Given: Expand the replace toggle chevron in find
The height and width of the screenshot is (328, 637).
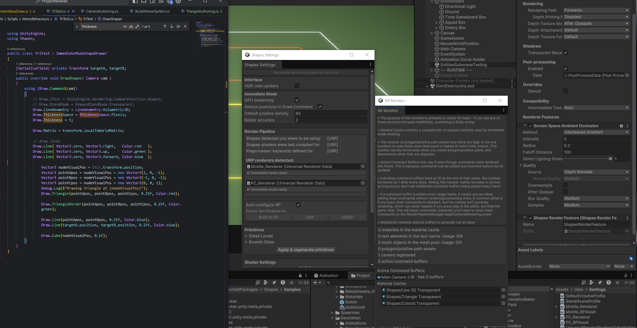Looking at the screenshot, I should (x=77, y=27).
